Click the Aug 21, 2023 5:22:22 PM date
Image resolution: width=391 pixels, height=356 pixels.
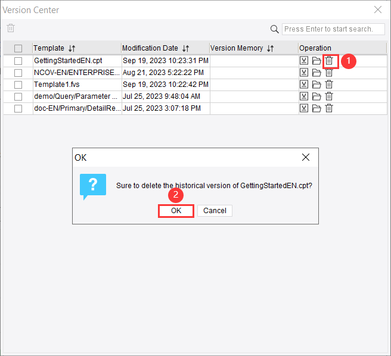pos(163,73)
